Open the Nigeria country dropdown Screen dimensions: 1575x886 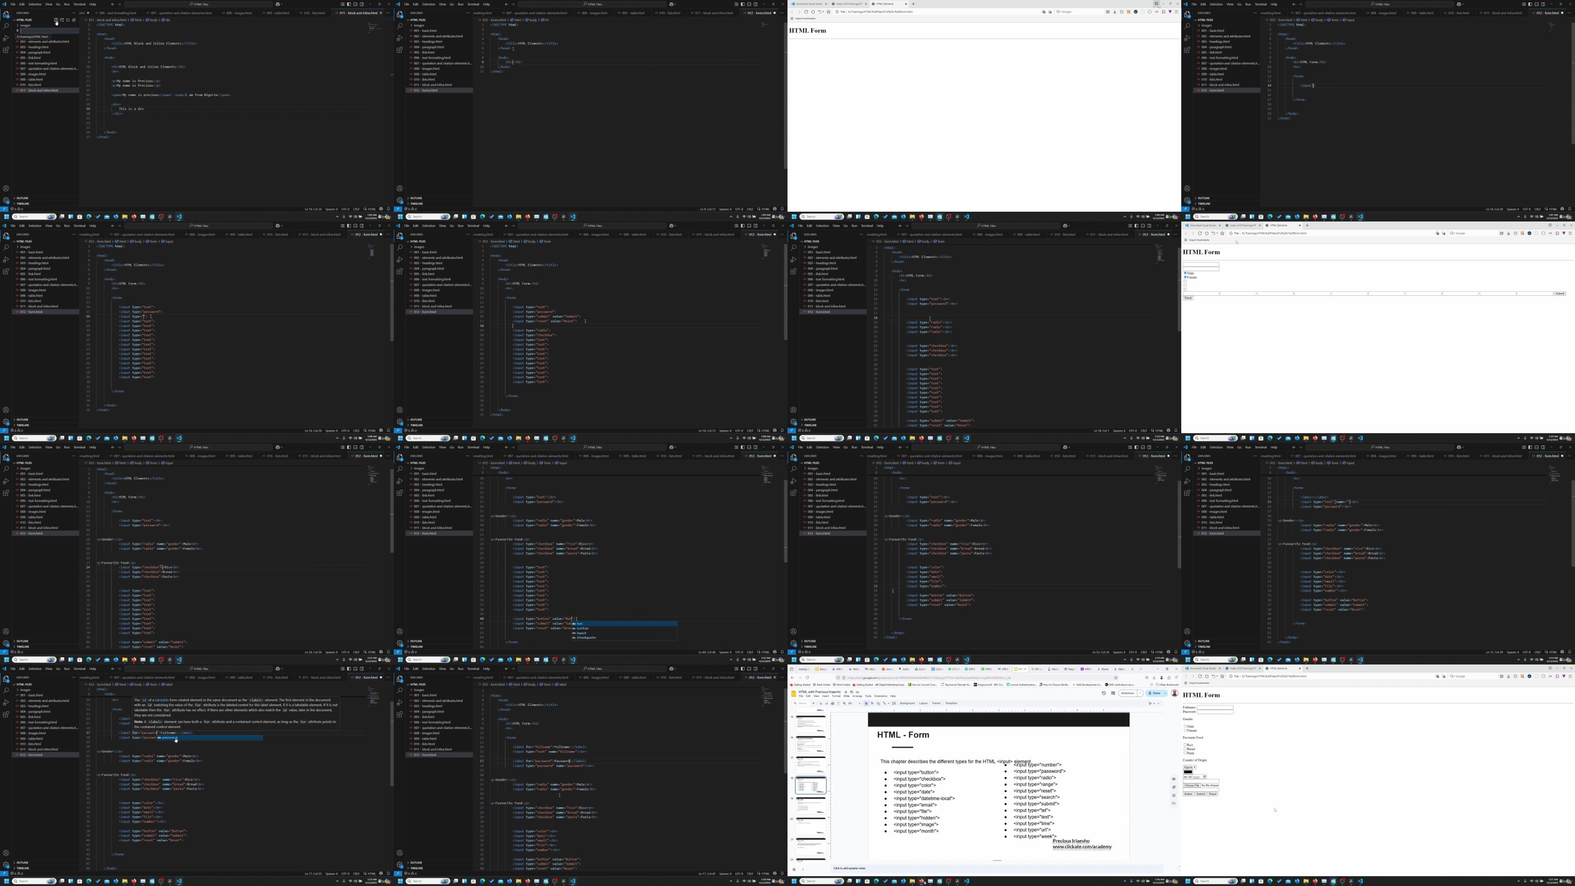(x=1190, y=767)
